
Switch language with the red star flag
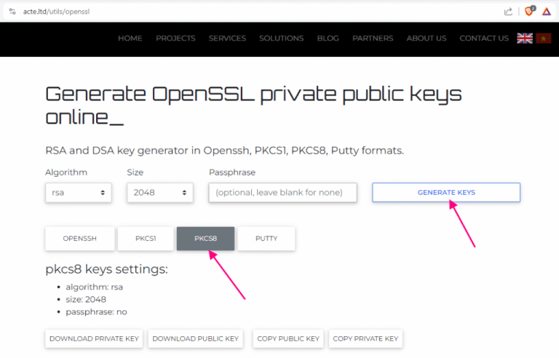(543, 38)
